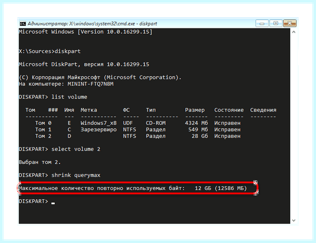
Task: Click the 'Том 0' row entry
Action: point(43,123)
